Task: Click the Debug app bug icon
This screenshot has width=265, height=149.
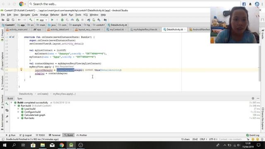Action: click(62, 20)
